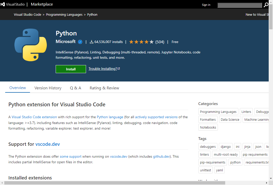
Task: Open the vscode.dev link in the paragraph
Action: click(x=119, y=156)
